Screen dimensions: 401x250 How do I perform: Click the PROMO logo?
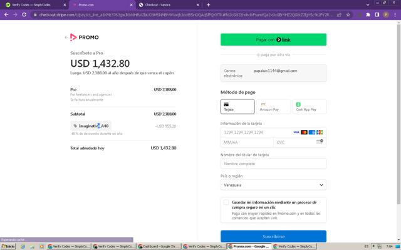[x=85, y=37]
